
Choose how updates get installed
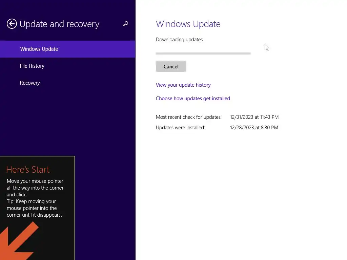[x=193, y=99]
